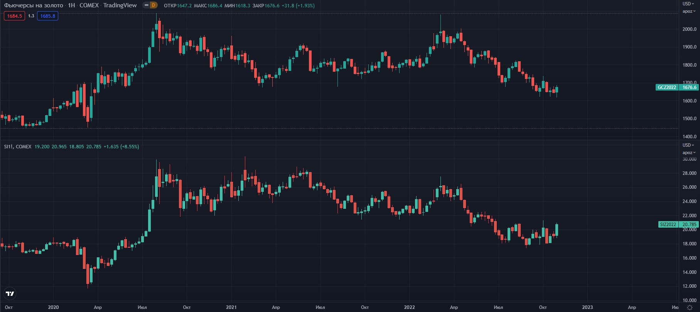
Task: Click the 2022 label on time axis
Action: (409, 307)
